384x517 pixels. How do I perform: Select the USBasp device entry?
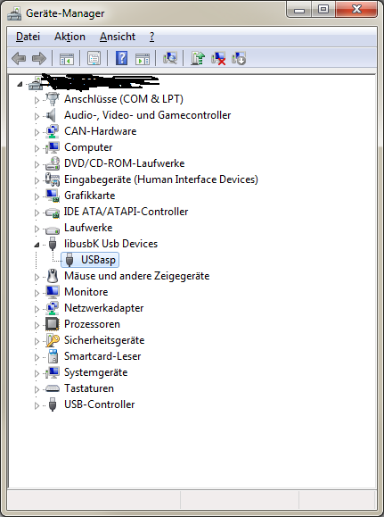pos(90,260)
